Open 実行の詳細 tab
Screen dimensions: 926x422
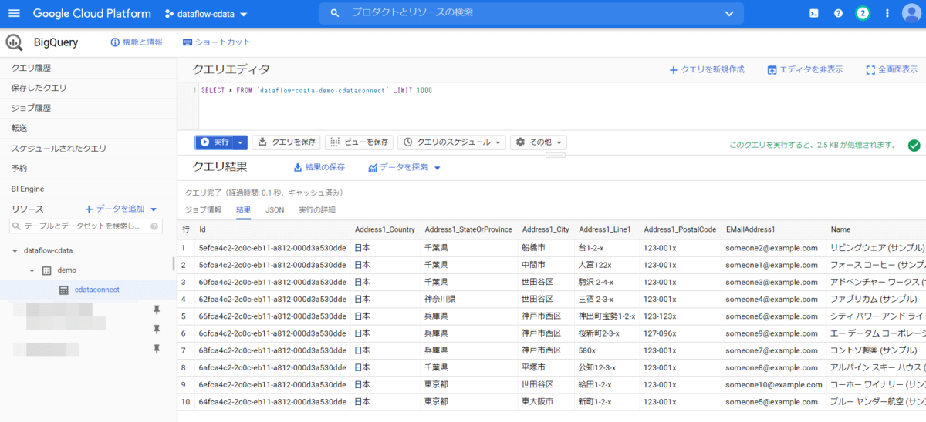click(x=317, y=209)
